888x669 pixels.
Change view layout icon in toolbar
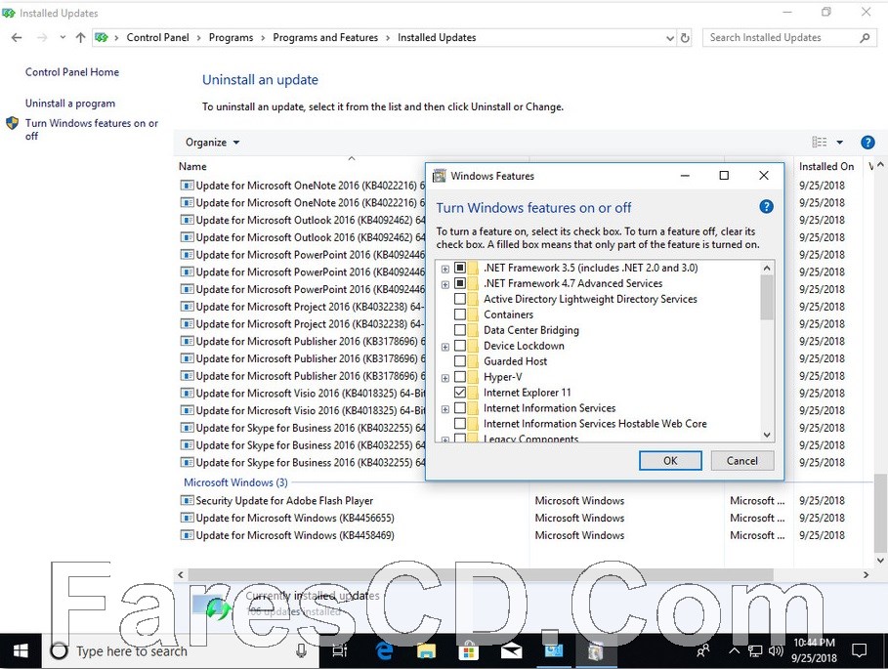tap(819, 142)
